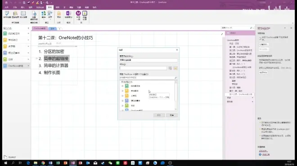297x166 pixels.
Task: Click the notebook search field in link dialog
Action: 147,78
